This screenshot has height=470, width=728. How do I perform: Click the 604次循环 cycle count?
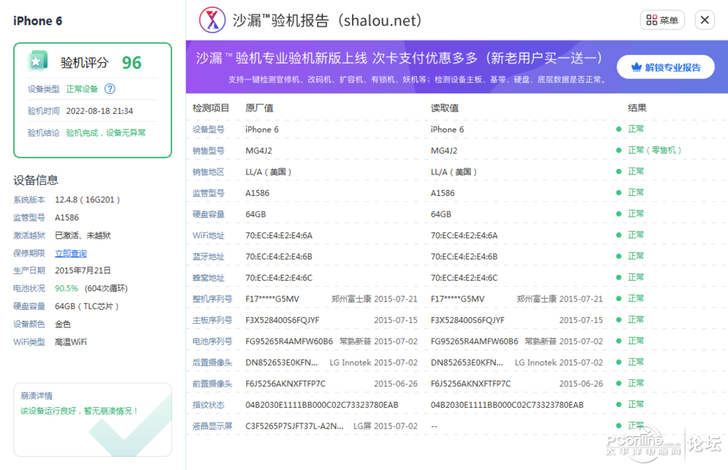click(106, 288)
